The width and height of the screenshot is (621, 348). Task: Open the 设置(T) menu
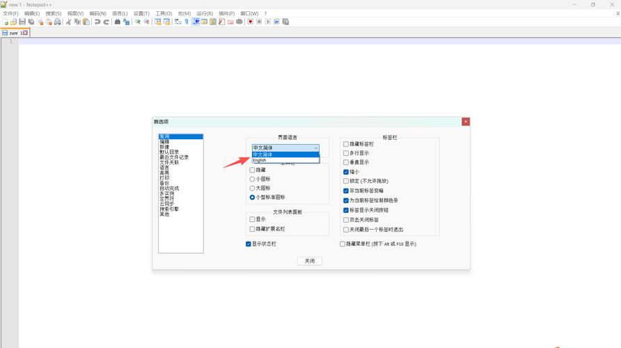(141, 13)
